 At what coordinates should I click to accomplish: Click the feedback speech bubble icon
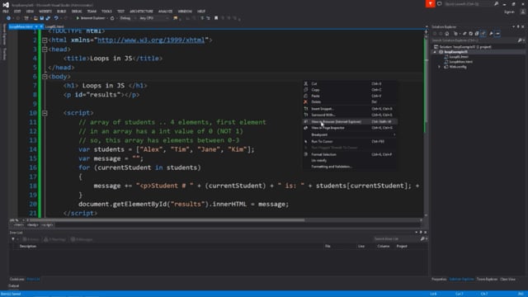tap(440, 3)
